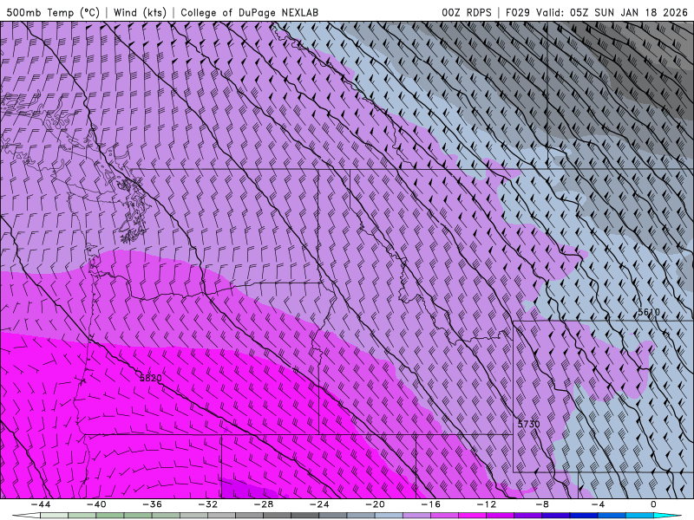
Task: Click the -20 colorbar tick label
Action: (x=375, y=504)
